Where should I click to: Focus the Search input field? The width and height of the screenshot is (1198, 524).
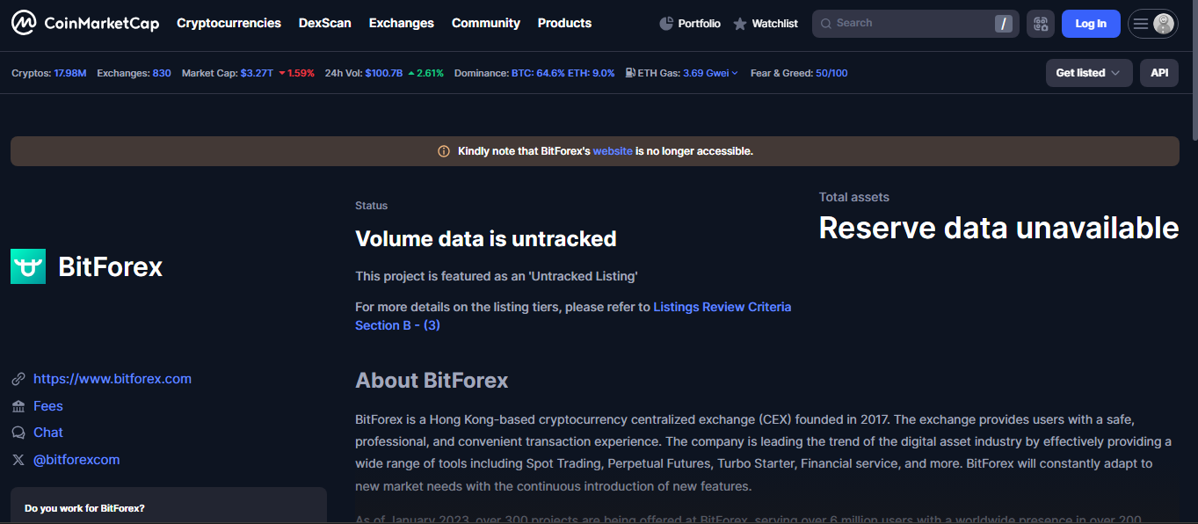914,24
